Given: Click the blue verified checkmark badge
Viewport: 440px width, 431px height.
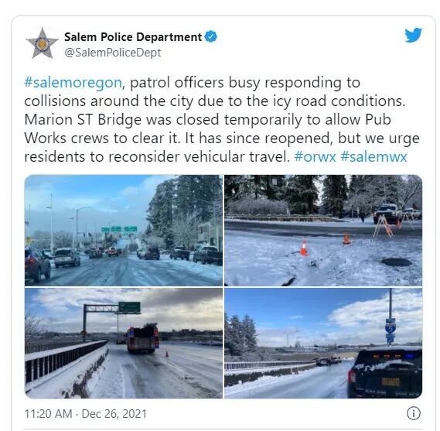Looking at the screenshot, I should tap(211, 37).
